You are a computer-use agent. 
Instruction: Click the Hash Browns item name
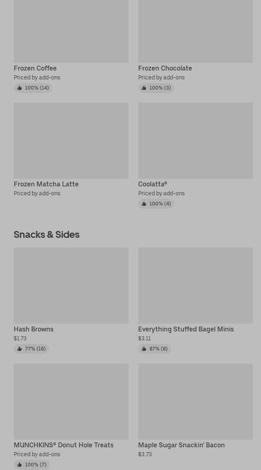[34, 329]
